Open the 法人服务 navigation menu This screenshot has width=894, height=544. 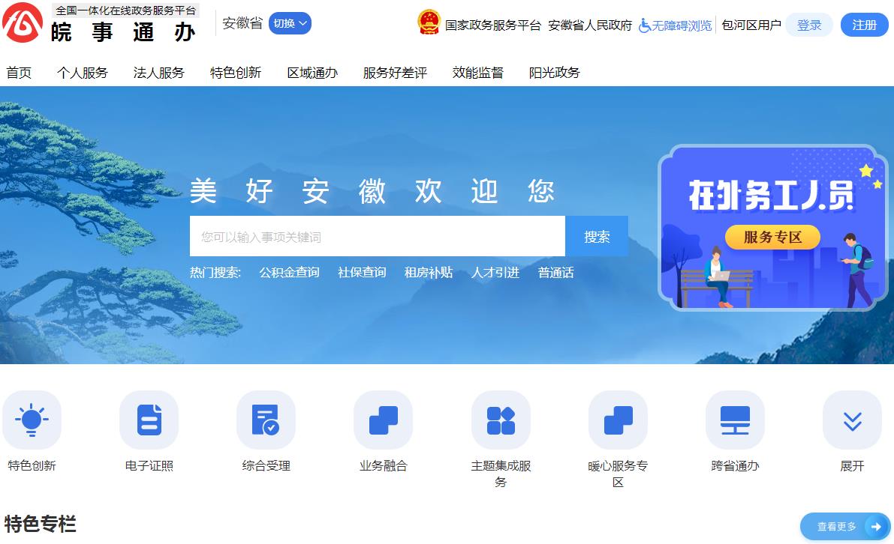(x=158, y=72)
